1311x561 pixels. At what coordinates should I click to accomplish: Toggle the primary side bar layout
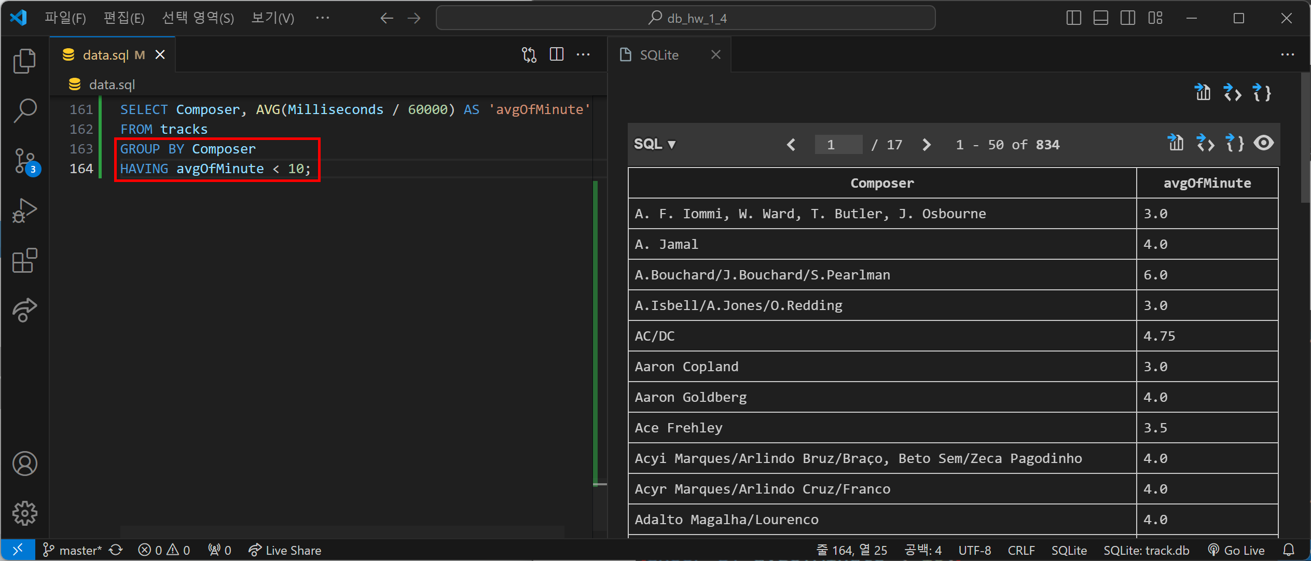[x=1073, y=18]
